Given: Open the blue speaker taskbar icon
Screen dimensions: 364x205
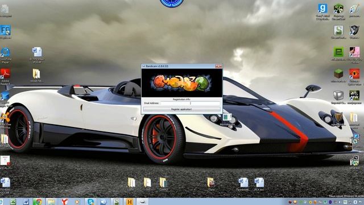Looking at the screenshot, I should click(104, 202).
